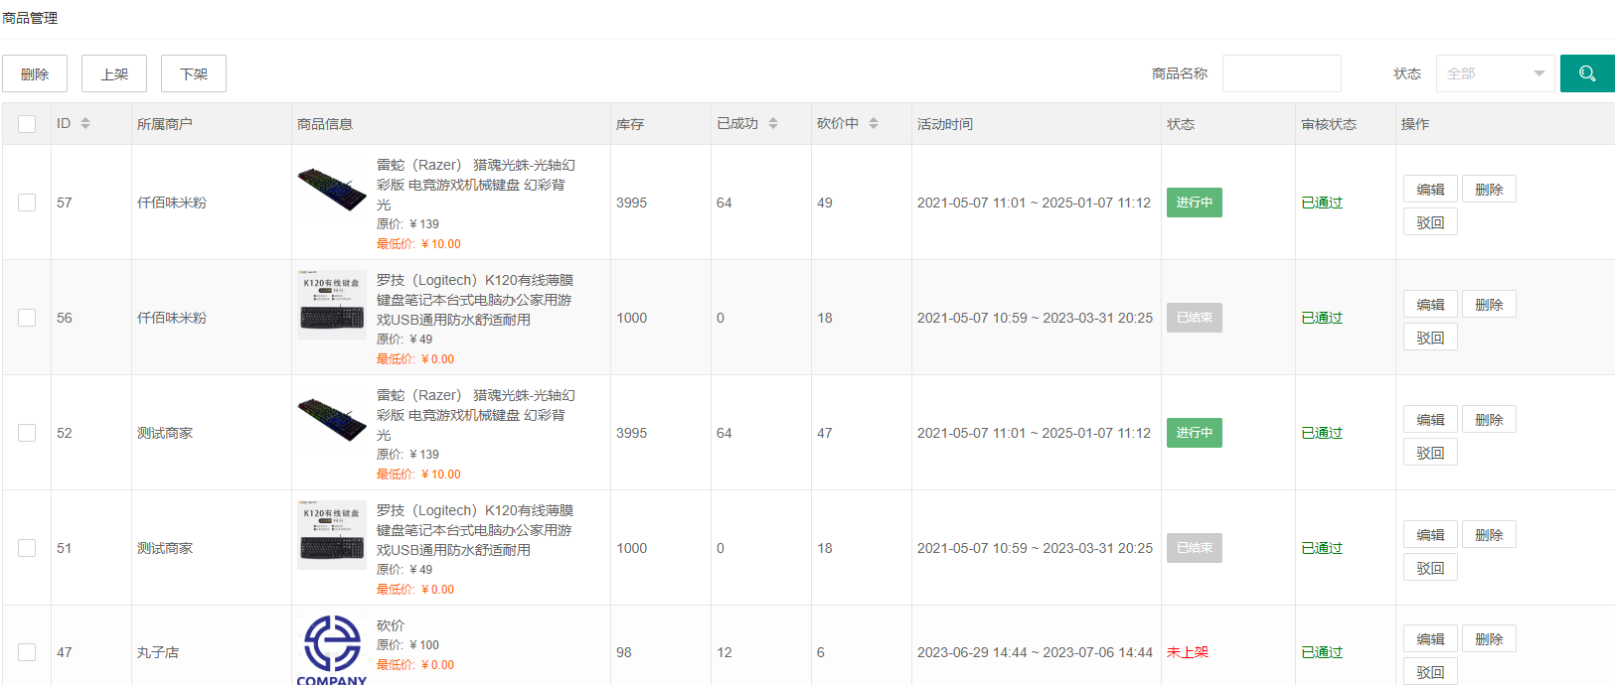Open the 状态 dropdown showing 全部

[1494, 73]
